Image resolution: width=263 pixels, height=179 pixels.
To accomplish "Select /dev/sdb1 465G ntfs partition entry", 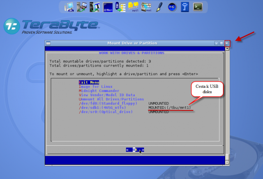I will (x=102, y=108).
